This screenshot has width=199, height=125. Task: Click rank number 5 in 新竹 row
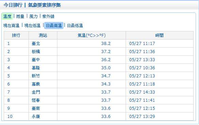tap(8, 76)
